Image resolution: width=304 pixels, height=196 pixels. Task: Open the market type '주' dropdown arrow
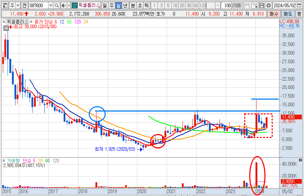coord(18,5)
